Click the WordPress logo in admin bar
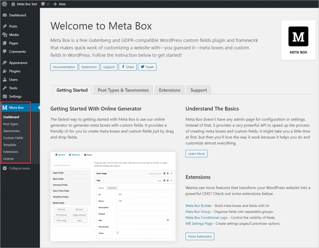 point(4,4)
